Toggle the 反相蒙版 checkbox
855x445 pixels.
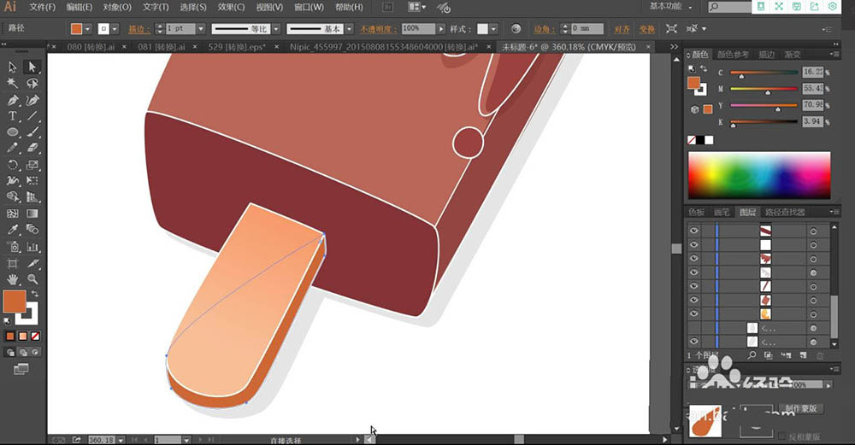tap(783, 436)
